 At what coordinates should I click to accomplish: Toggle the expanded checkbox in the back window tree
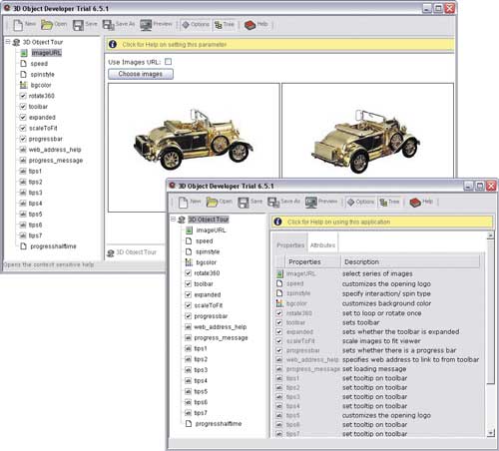[23, 117]
